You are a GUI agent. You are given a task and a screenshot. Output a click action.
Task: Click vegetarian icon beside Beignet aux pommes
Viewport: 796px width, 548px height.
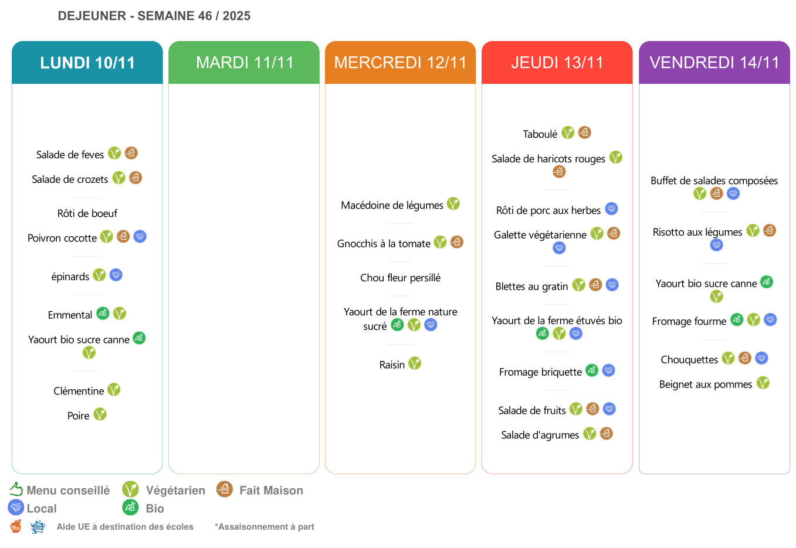point(763,383)
